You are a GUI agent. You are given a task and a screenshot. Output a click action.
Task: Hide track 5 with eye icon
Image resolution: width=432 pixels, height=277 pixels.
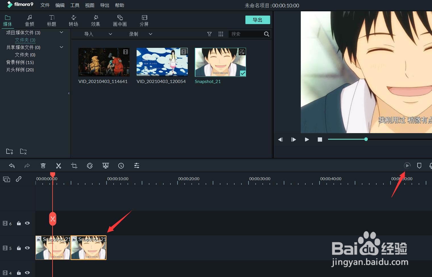click(x=27, y=248)
